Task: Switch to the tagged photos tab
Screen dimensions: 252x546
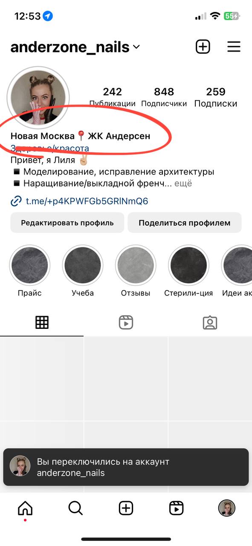Action: tap(210, 323)
